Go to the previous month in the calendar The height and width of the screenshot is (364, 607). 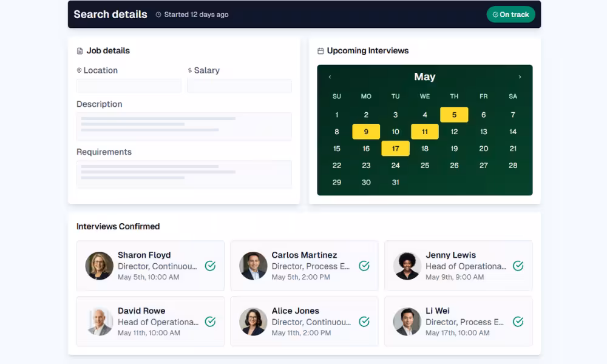pos(330,77)
